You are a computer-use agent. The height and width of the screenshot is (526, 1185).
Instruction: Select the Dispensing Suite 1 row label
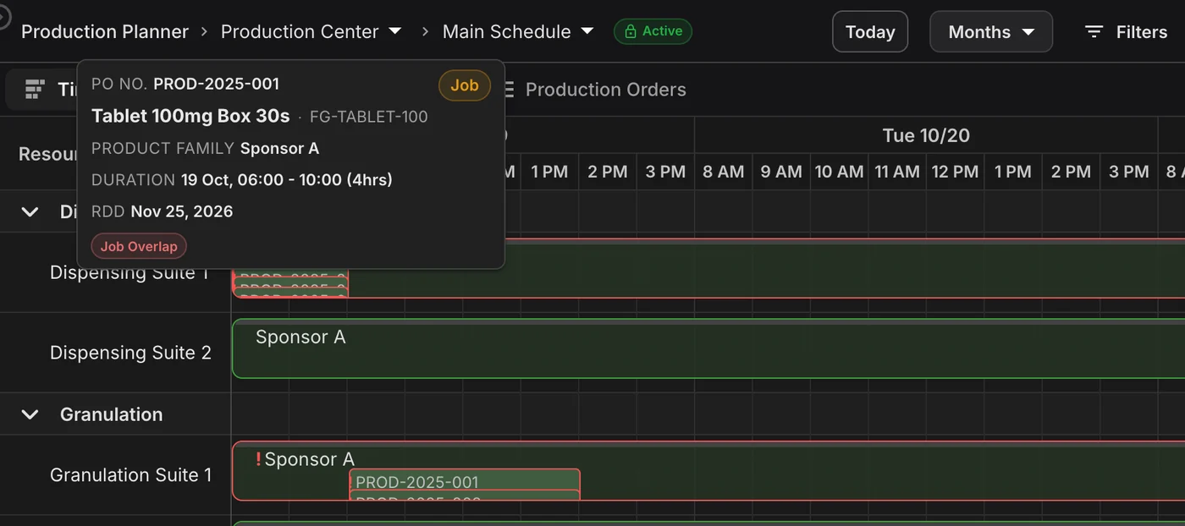point(129,273)
